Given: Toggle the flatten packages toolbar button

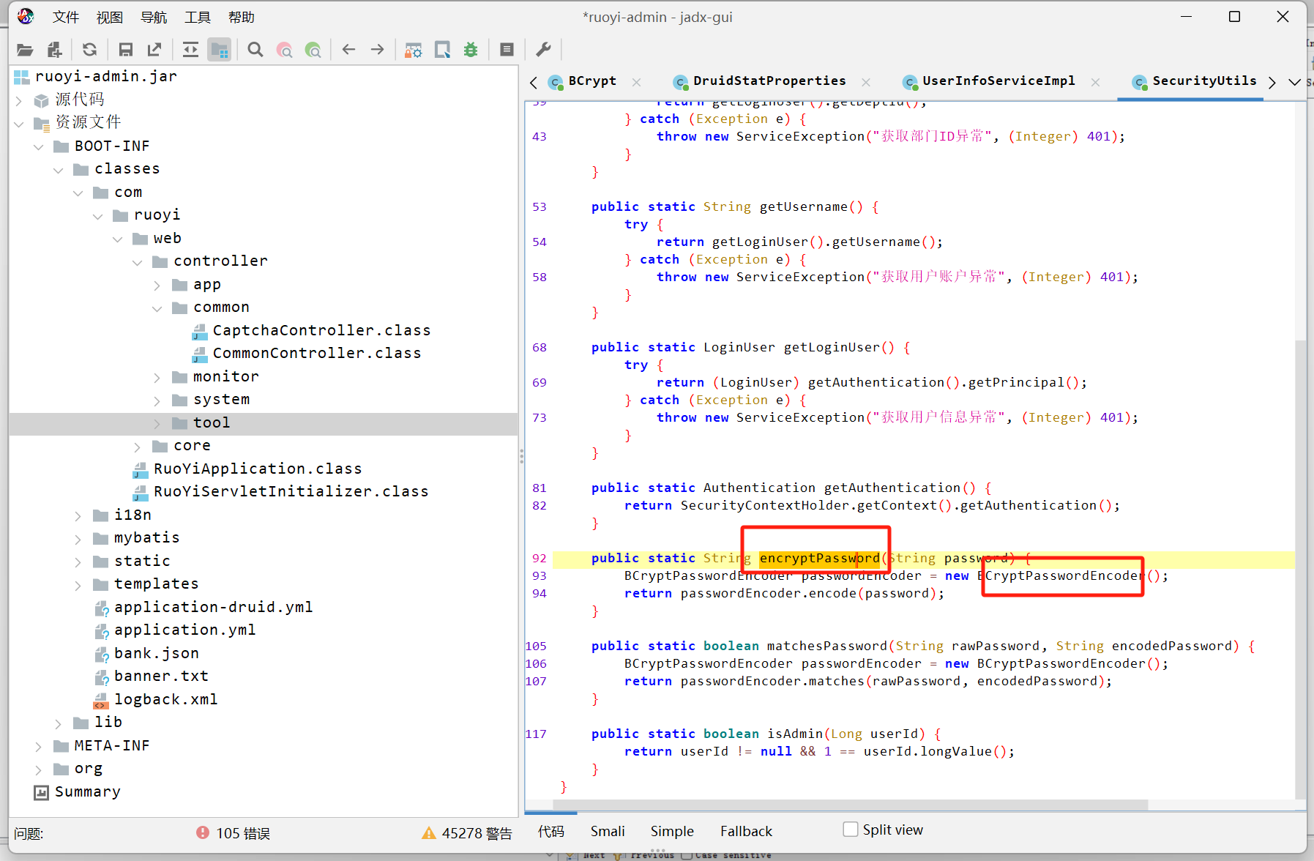Looking at the screenshot, I should [x=219, y=50].
